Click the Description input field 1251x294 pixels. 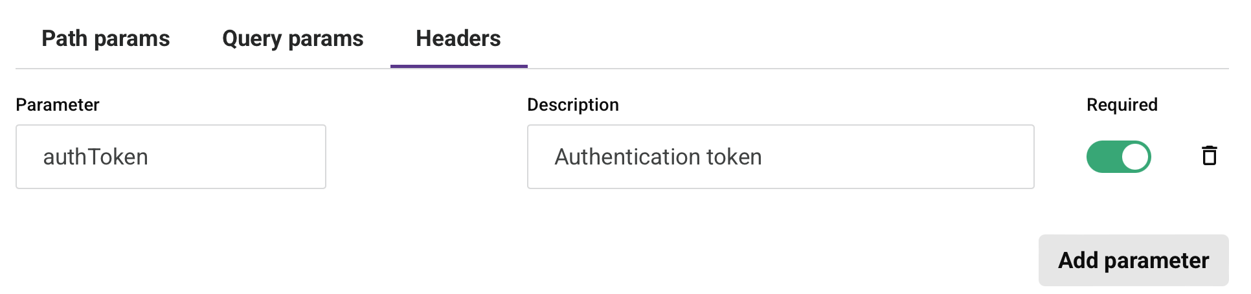click(x=780, y=157)
